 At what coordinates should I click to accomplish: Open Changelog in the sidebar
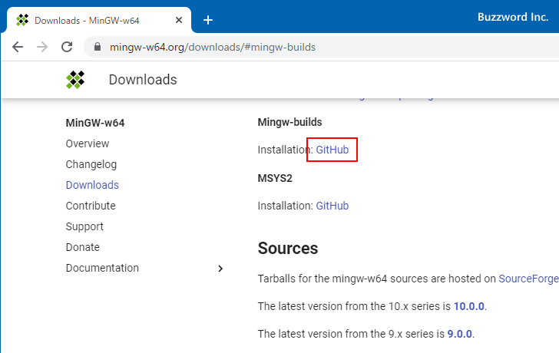91,164
